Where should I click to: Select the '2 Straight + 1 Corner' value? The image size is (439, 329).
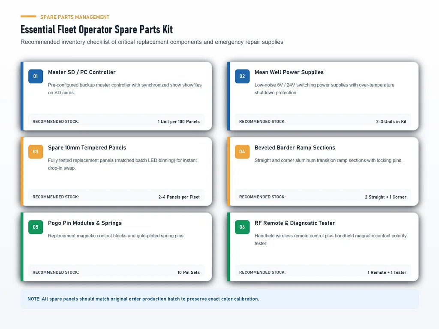(385, 197)
